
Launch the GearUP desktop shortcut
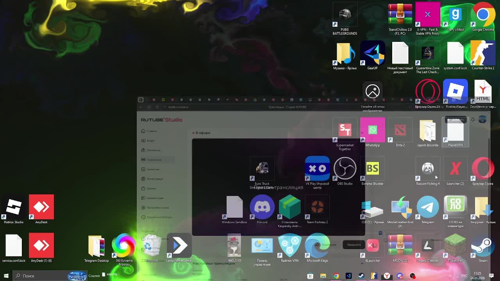(x=373, y=53)
